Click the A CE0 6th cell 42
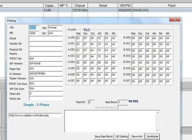 coord(114,38)
